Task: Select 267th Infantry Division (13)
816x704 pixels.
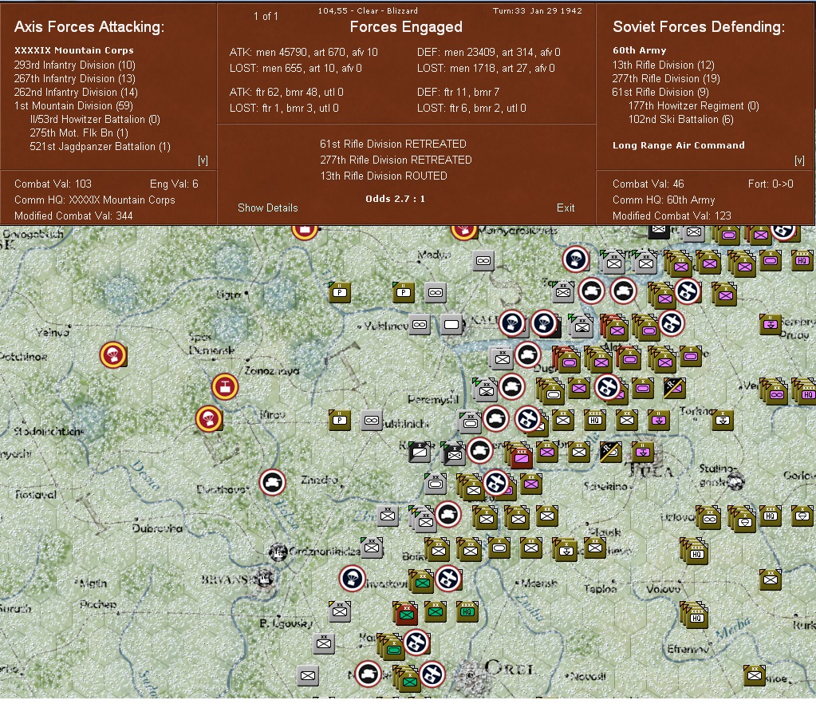Action: (75, 79)
